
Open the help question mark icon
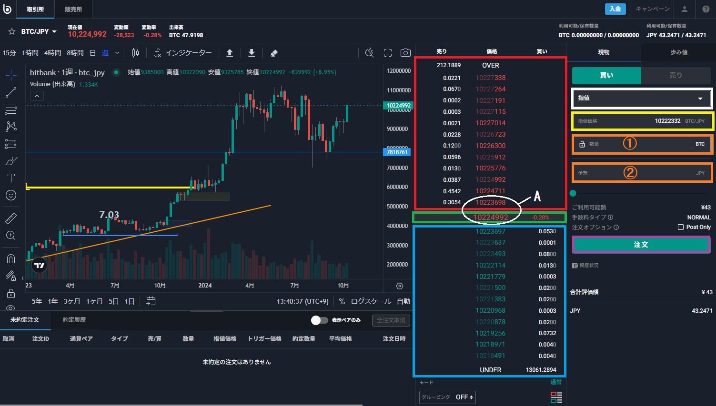[706, 9]
